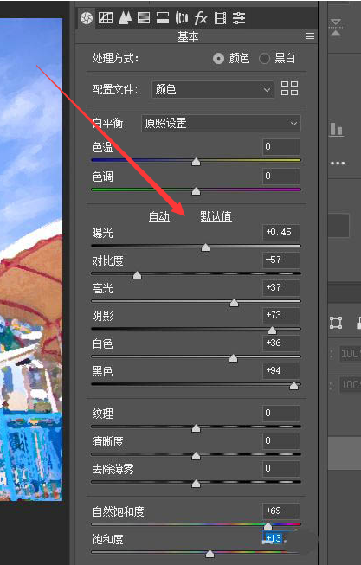Click the 黑色 value field showing +94
The image size is (361, 565).
pyautogui.click(x=281, y=371)
